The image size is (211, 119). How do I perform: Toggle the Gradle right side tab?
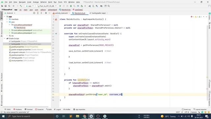click(210, 26)
